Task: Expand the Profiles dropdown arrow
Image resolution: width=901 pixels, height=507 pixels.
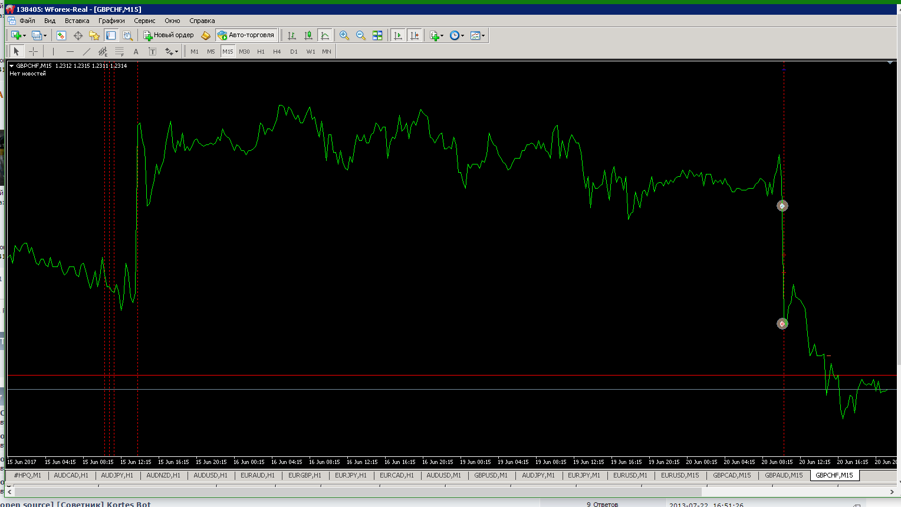Action: click(45, 36)
